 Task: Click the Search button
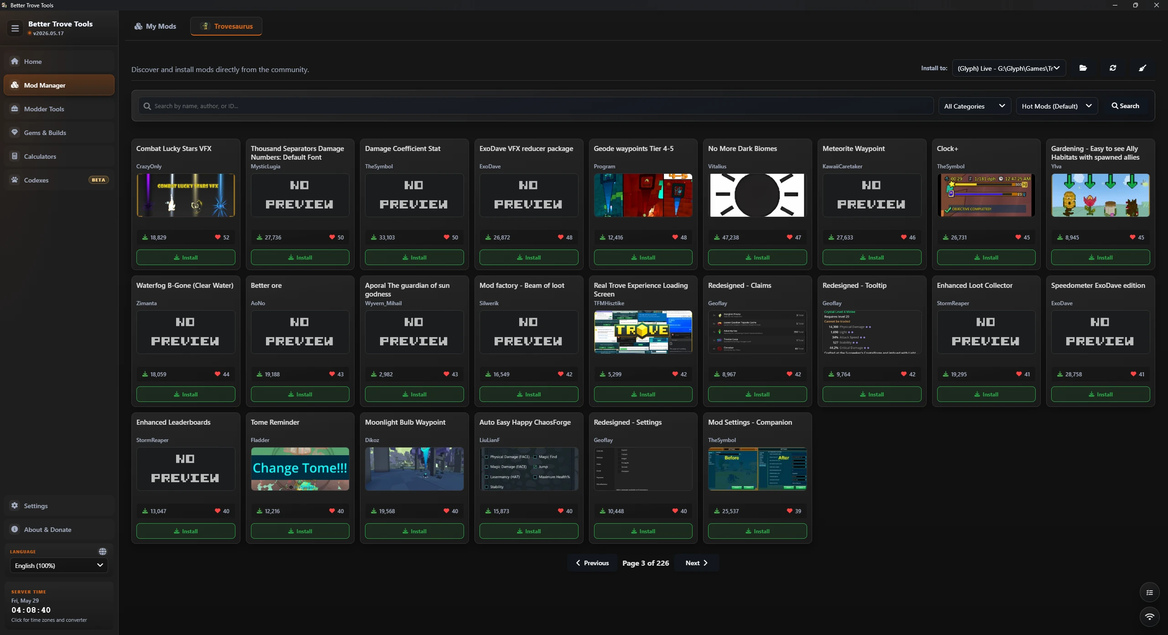point(1125,106)
